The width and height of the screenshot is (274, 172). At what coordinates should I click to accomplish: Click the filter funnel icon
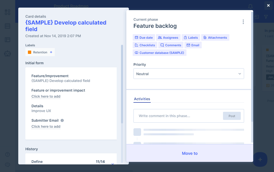pos(266,17)
